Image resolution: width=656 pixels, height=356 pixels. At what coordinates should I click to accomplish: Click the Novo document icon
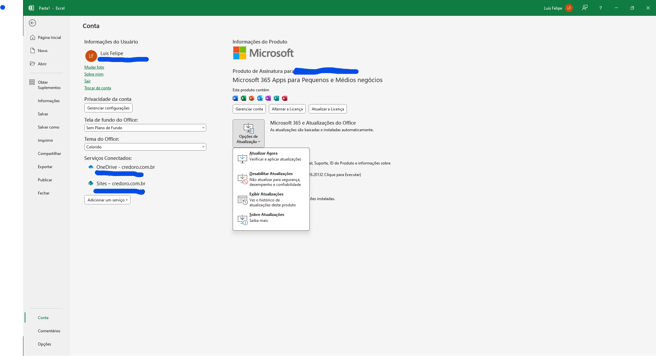pos(32,50)
